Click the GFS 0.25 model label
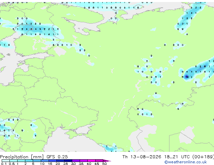214x165 pixels. tap(57, 157)
